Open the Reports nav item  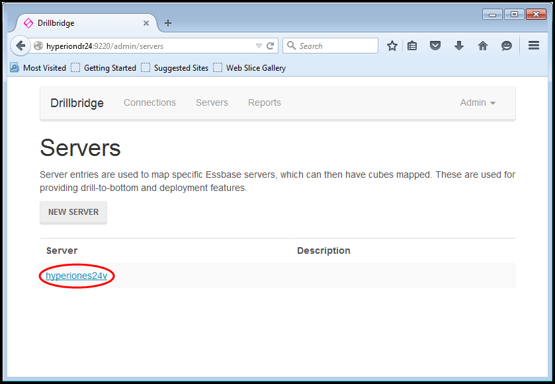tap(265, 102)
